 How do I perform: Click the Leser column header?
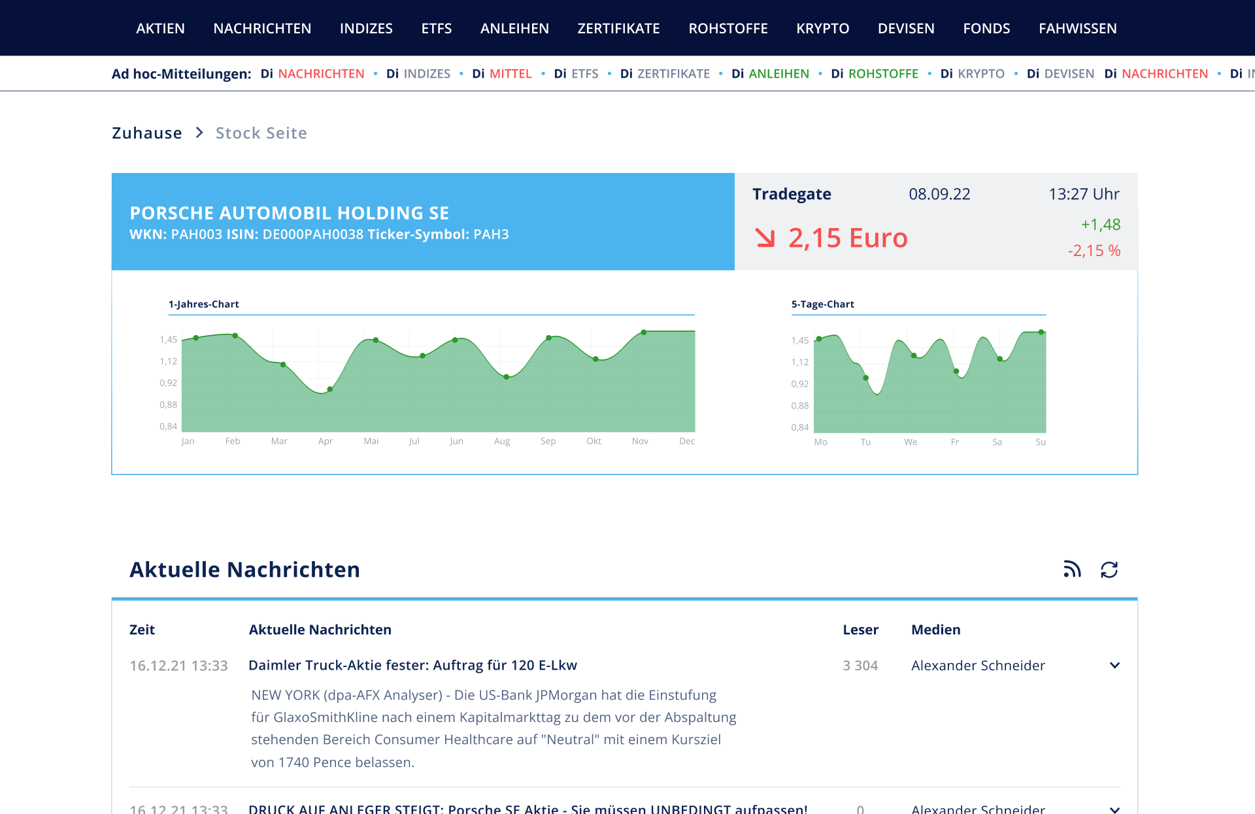point(860,630)
